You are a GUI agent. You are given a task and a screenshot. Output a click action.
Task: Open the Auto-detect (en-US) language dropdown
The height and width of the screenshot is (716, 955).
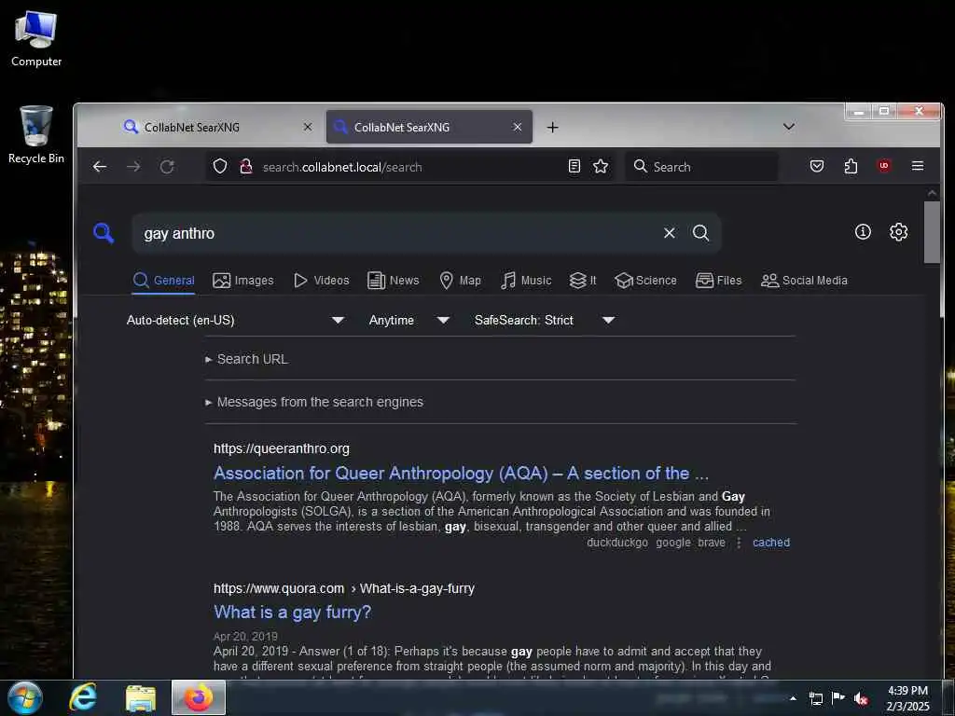tap(235, 321)
